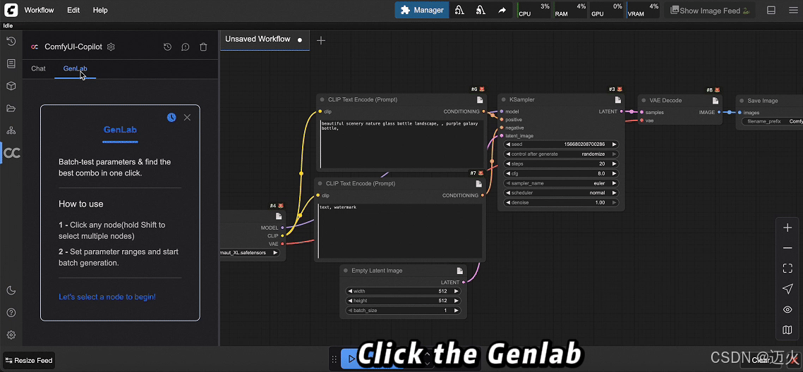Collapse the Empty Latent Image node dot
803x372 pixels.
tap(346, 271)
